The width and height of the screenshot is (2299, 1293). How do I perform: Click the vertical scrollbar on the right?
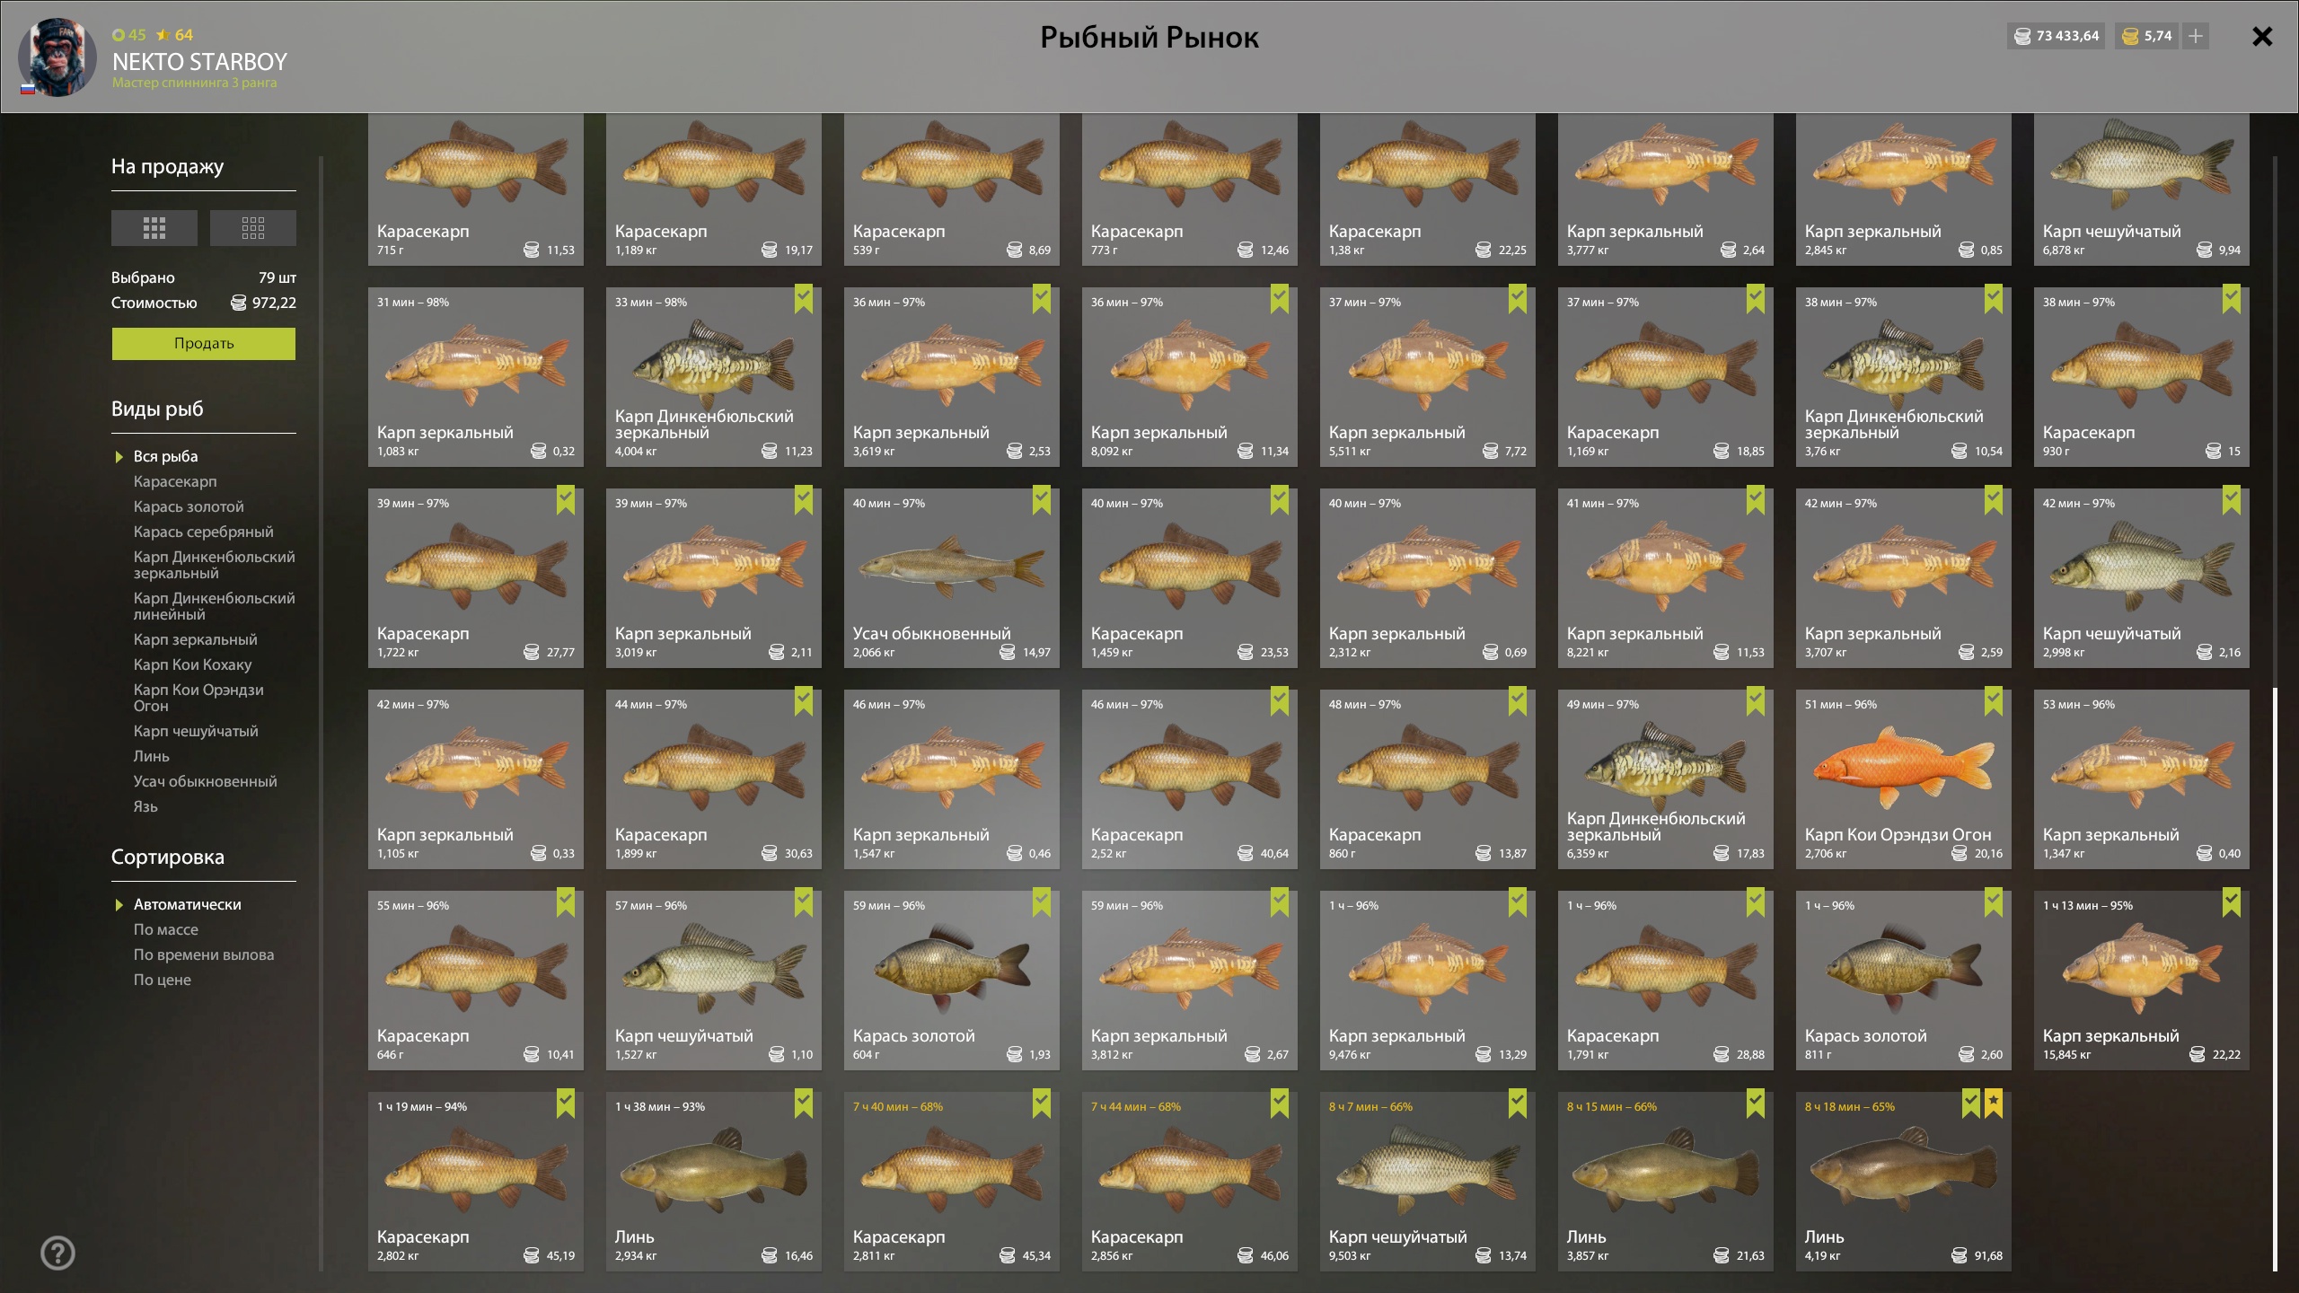click(x=2275, y=979)
